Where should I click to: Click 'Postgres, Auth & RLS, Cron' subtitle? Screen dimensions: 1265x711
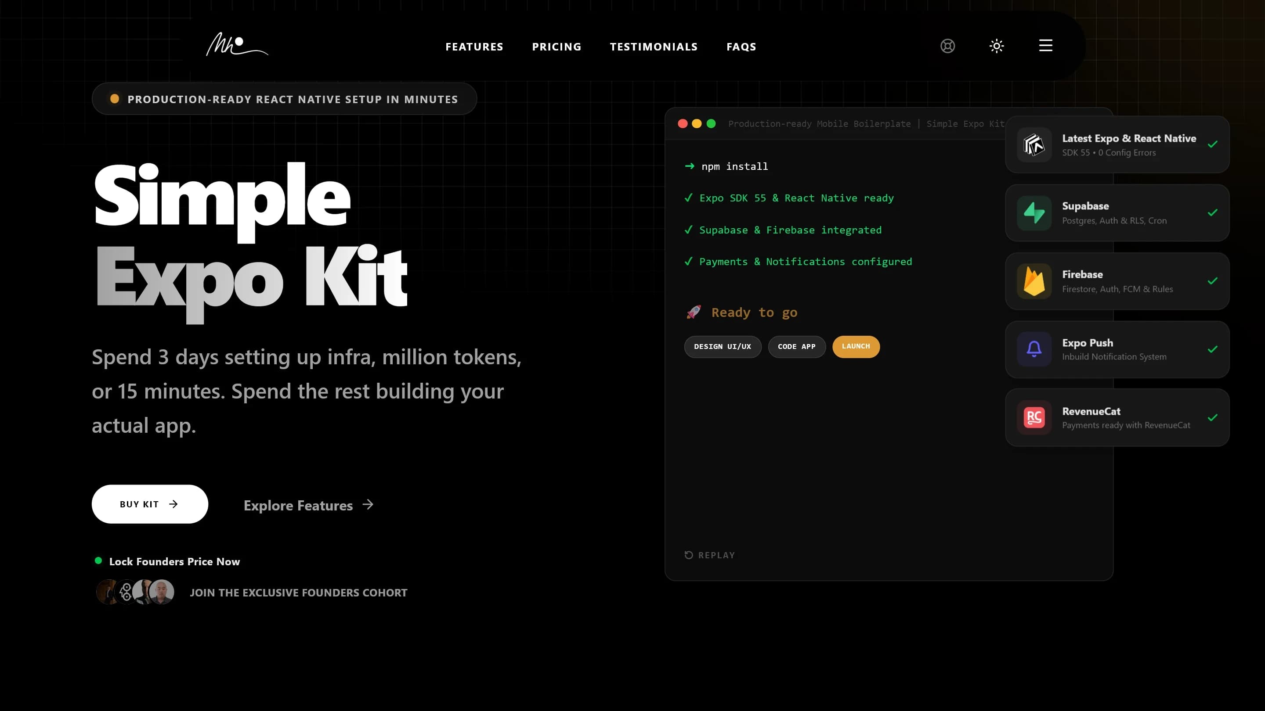pos(1114,221)
